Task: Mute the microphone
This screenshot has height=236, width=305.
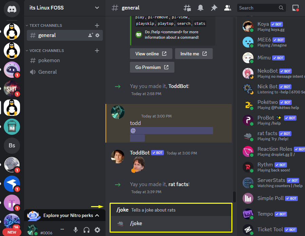Action: click(x=76, y=230)
